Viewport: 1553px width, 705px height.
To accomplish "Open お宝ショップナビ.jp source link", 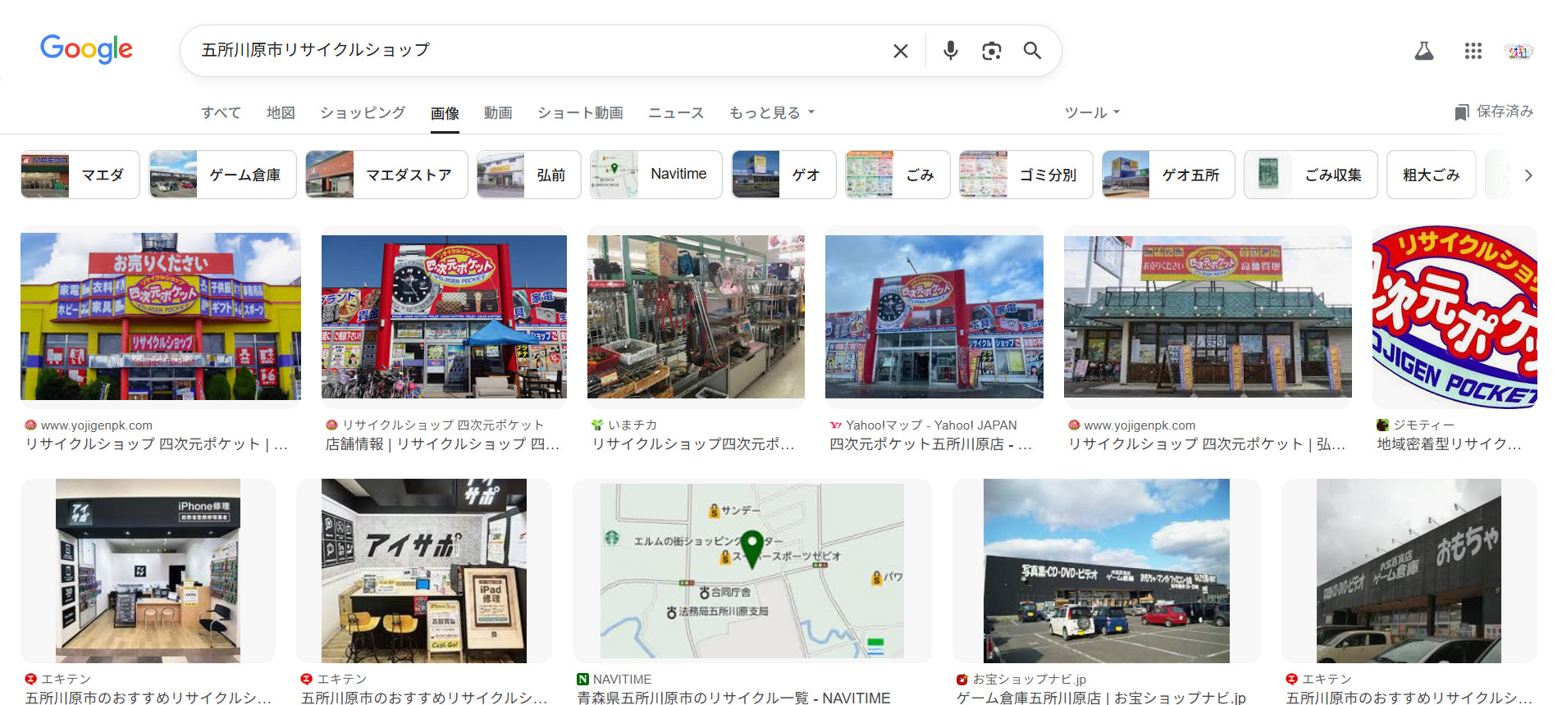I will point(1021,680).
